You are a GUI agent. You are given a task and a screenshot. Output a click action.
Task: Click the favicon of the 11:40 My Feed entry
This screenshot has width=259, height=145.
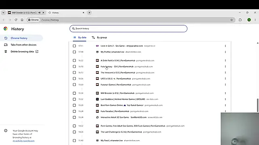pos(97,141)
